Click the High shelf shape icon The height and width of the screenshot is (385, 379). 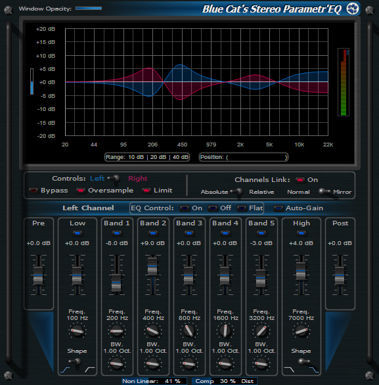[314, 369]
